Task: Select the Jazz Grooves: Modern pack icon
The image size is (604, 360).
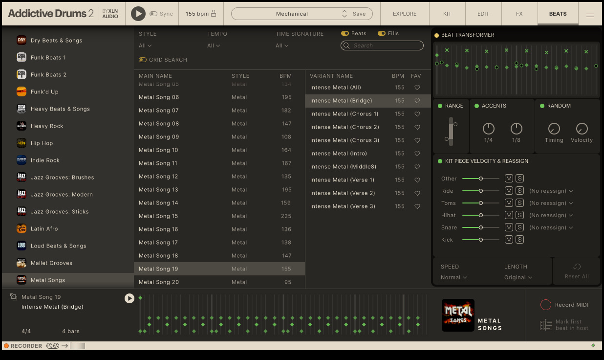Action: [x=22, y=194]
